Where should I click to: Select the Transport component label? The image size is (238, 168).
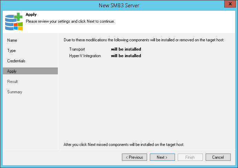(x=77, y=49)
